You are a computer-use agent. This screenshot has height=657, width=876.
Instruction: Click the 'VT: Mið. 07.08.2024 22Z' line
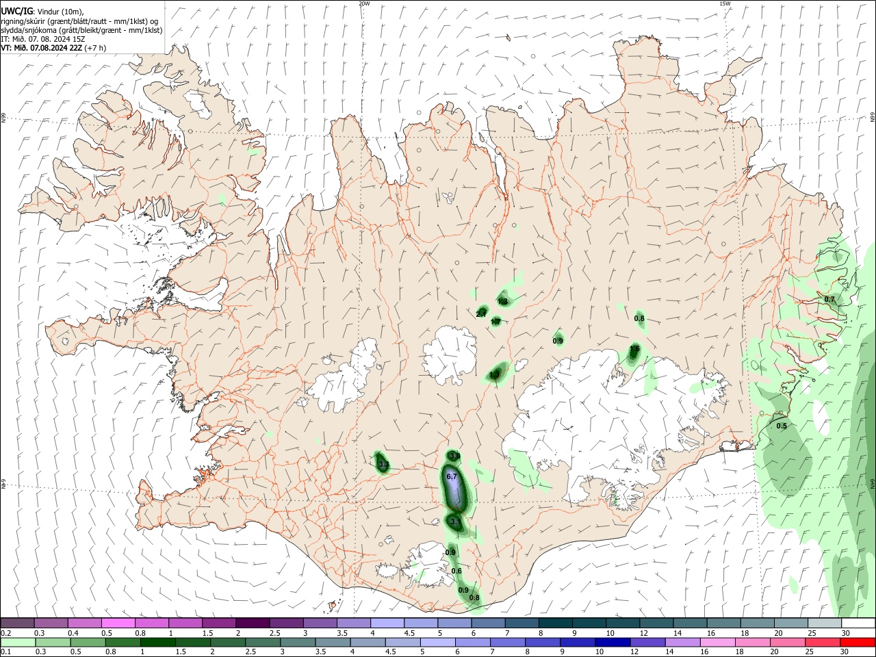coord(40,48)
